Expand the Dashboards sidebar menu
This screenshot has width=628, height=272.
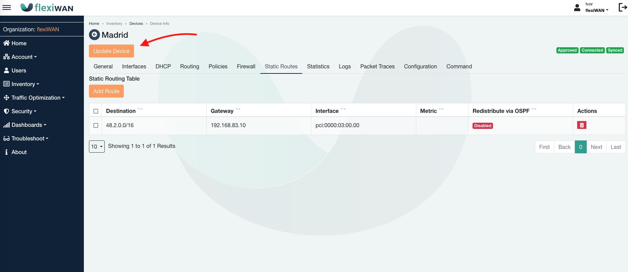[x=25, y=125]
